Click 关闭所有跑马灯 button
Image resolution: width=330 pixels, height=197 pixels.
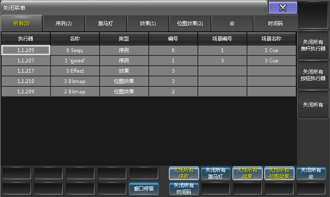216,173
